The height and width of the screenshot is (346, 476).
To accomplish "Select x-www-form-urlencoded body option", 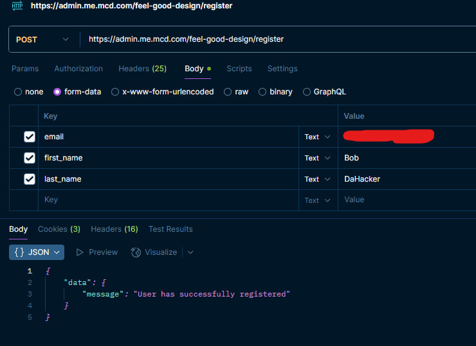I will point(116,92).
